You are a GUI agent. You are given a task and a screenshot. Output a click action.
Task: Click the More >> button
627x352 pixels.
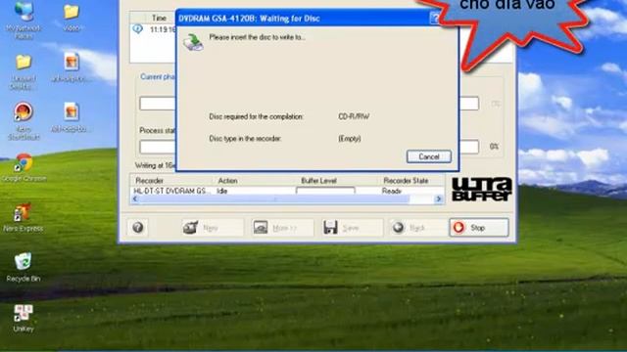pyautogui.click(x=282, y=228)
